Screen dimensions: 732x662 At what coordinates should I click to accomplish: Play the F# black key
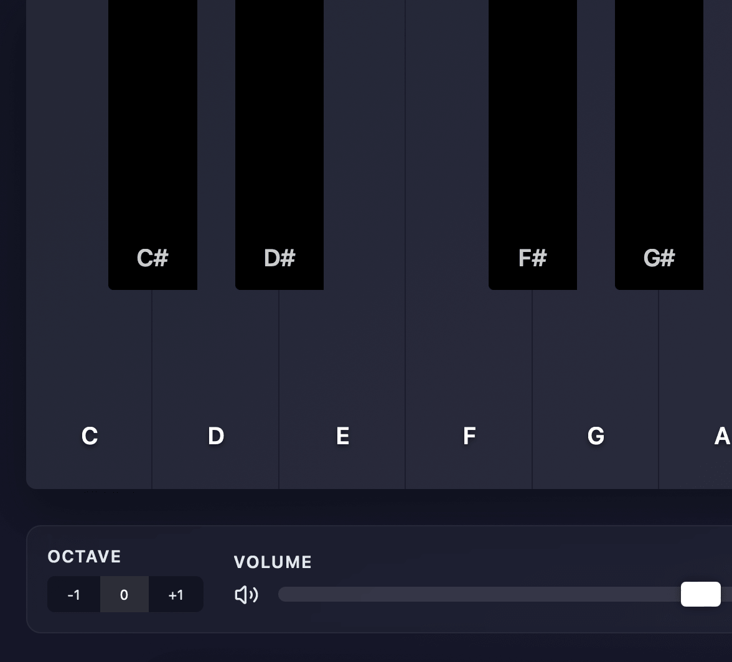tap(533, 144)
